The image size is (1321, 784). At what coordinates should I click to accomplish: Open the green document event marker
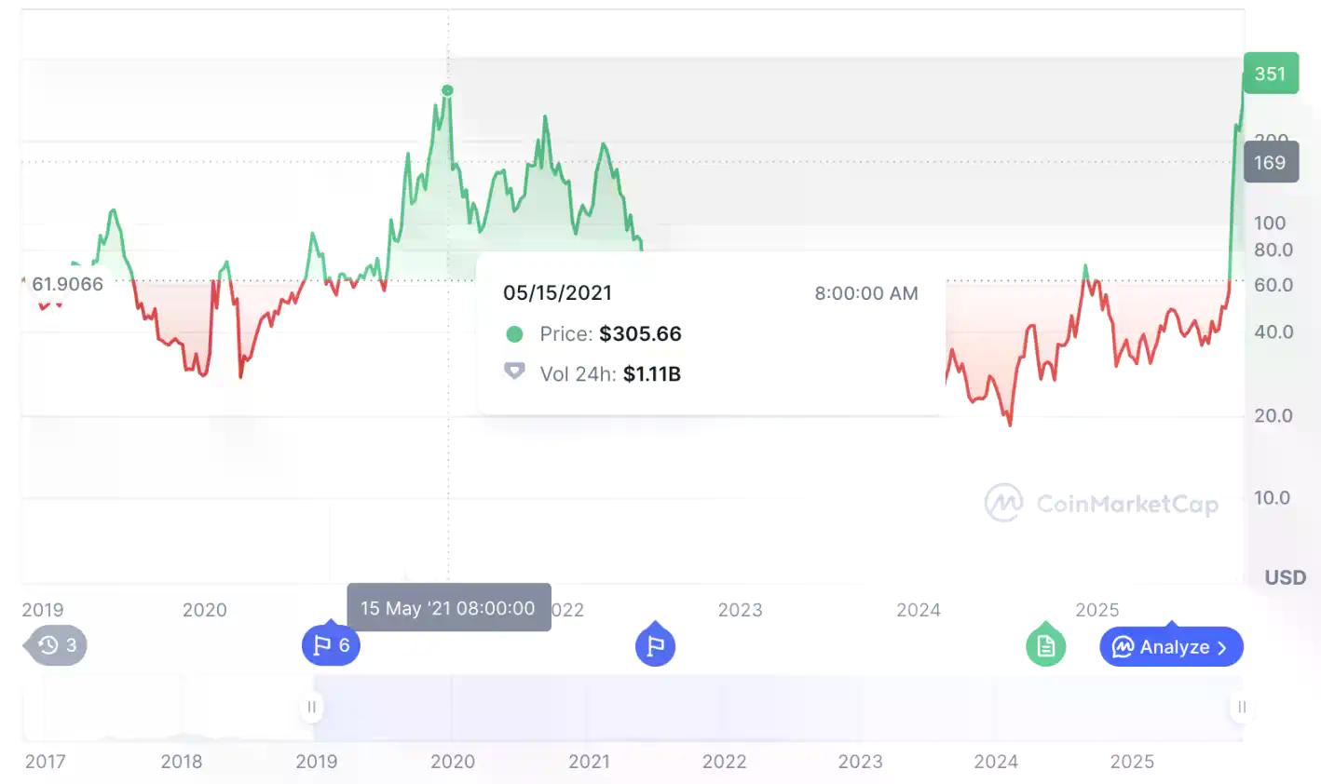click(x=1045, y=646)
